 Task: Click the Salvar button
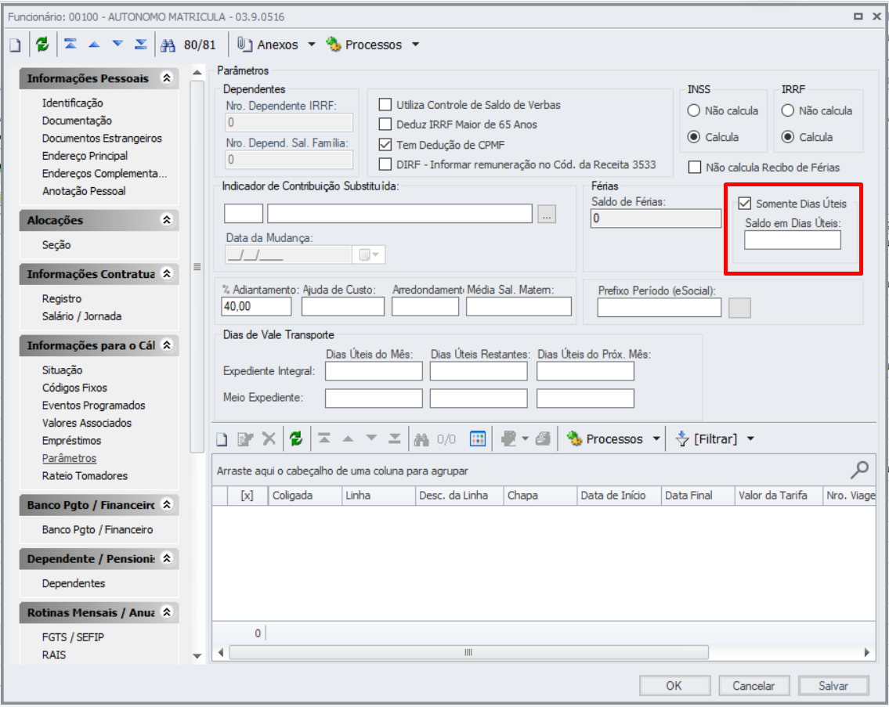click(x=833, y=686)
